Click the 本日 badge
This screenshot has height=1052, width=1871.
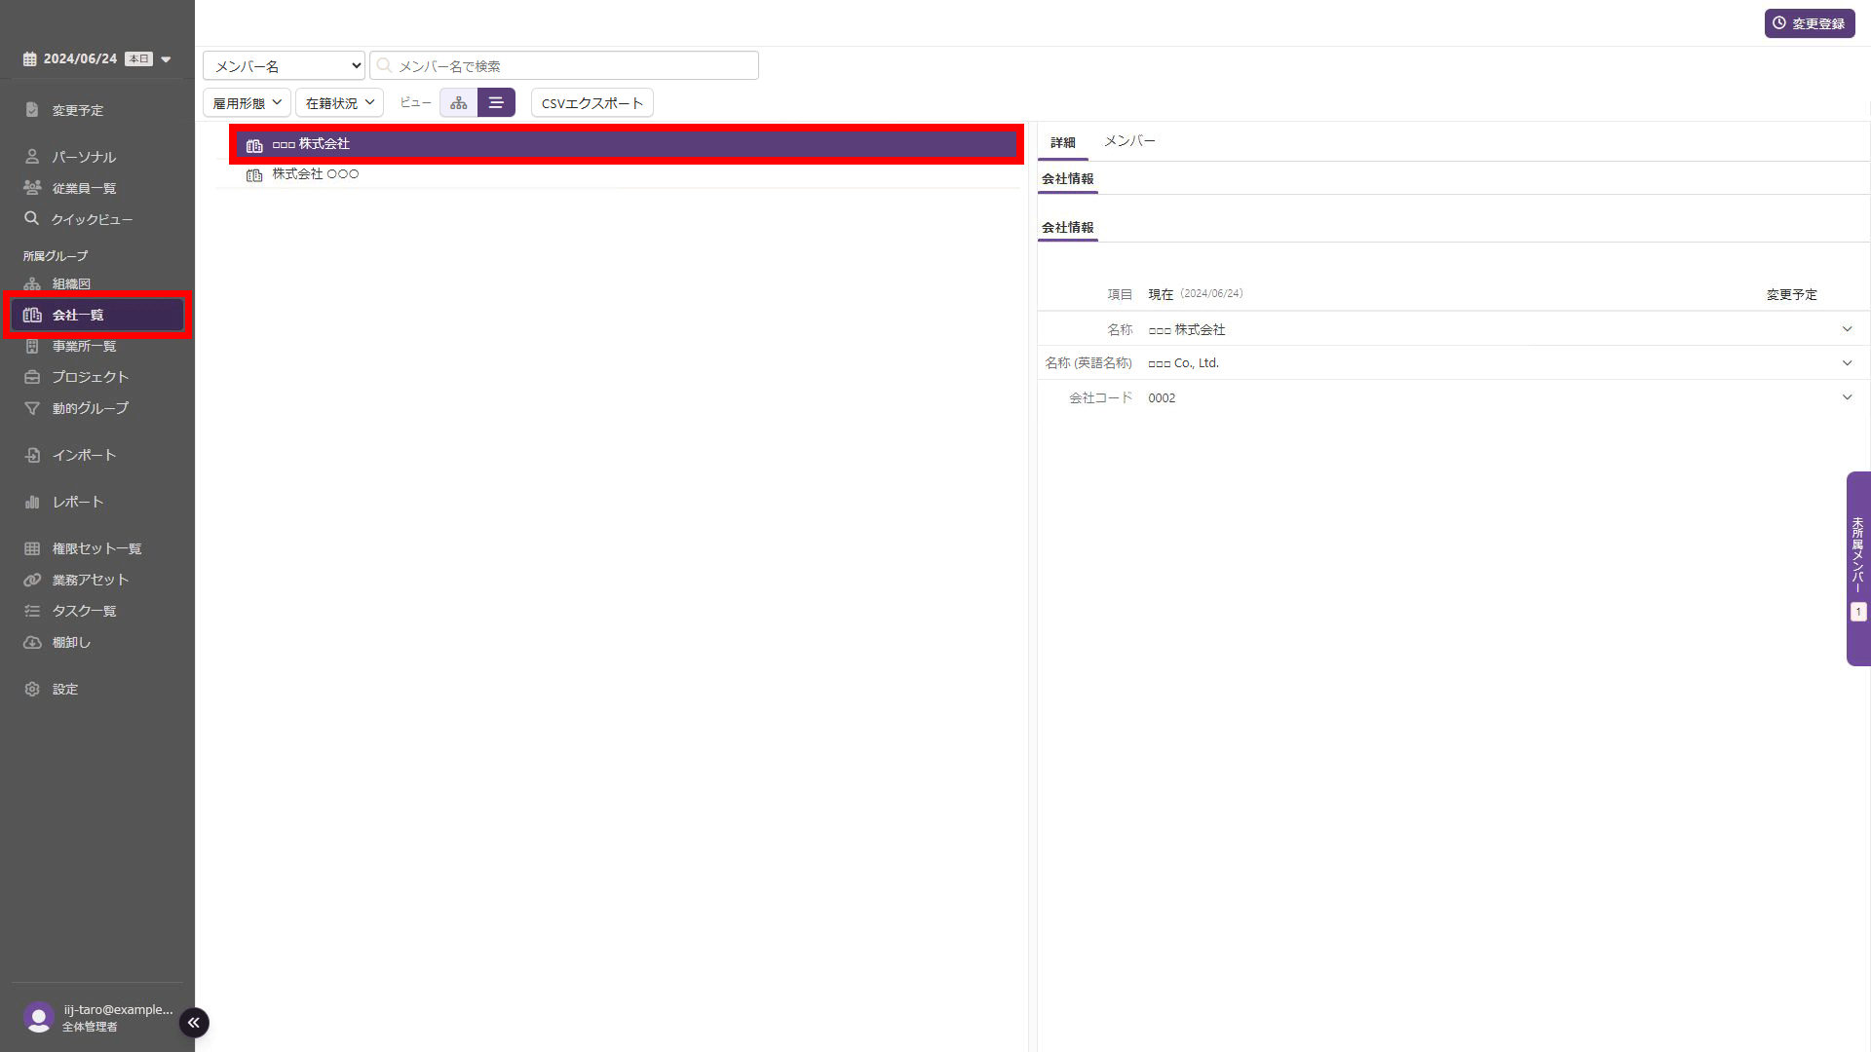click(x=138, y=59)
